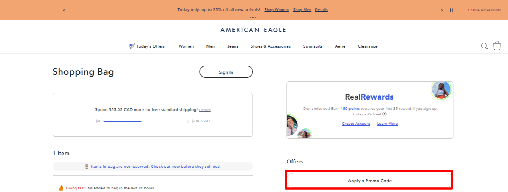
Task: Open the Shoes & Accessories menu
Action: [x=271, y=46]
